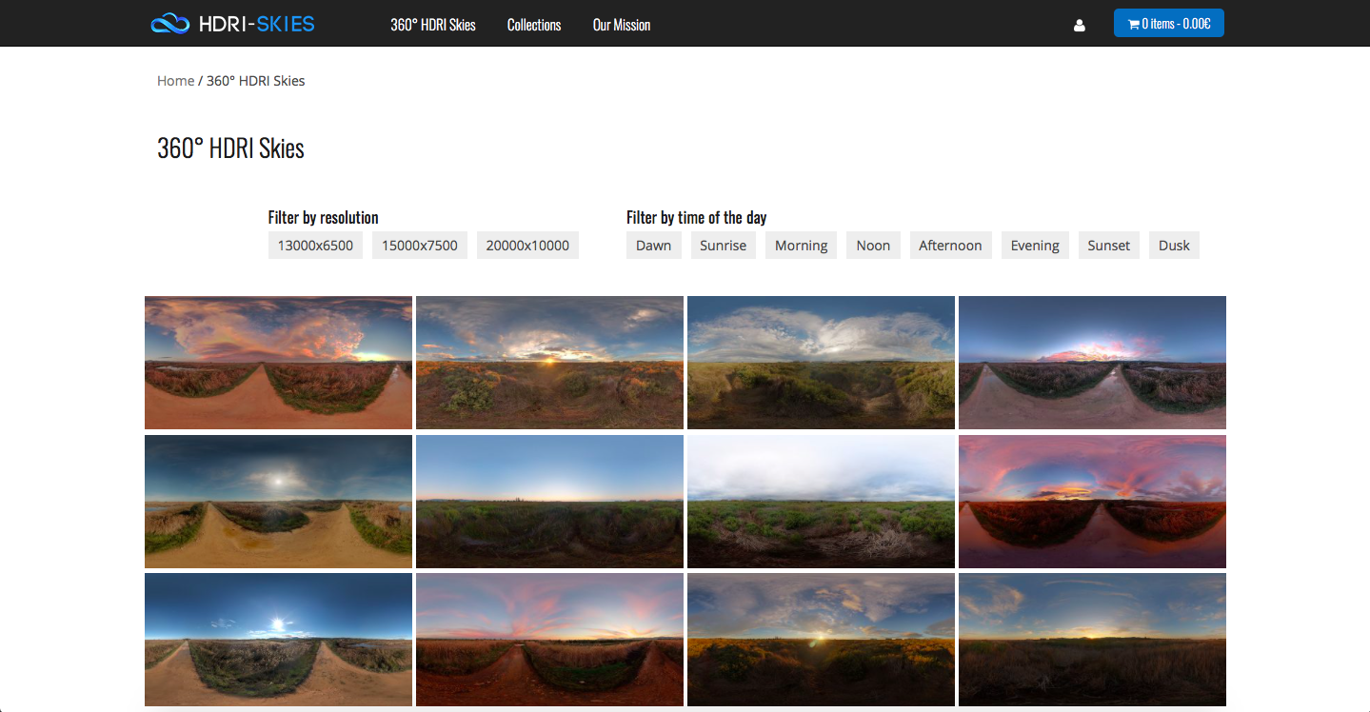Toggle the Afternoon time filter
The image size is (1370, 712).
(950, 246)
